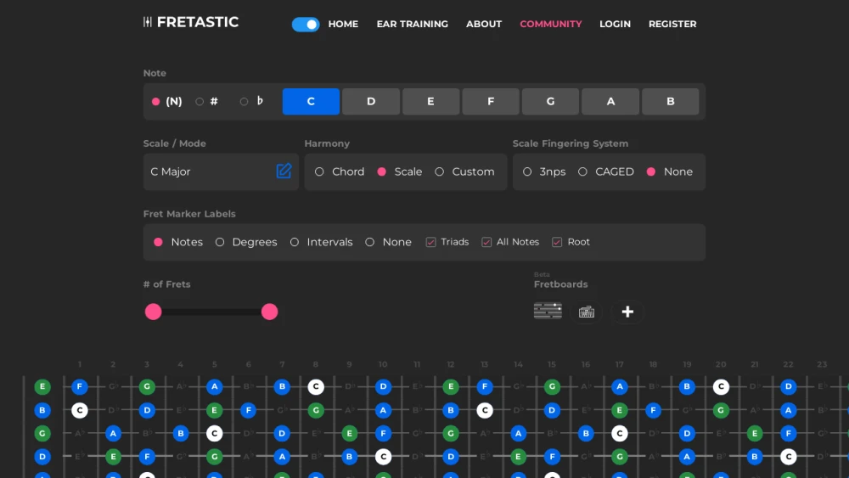Open the About page
The height and width of the screenshot is (478, 849).
pyautogui.click(x=484, y=24)
